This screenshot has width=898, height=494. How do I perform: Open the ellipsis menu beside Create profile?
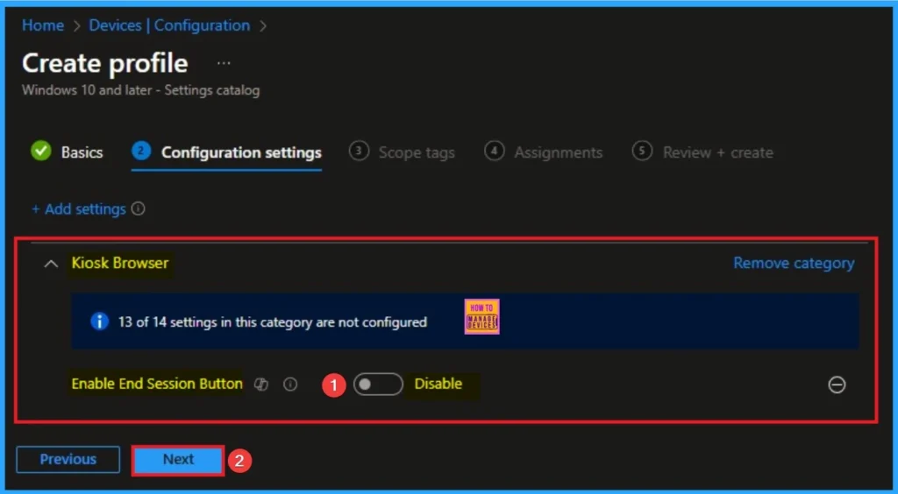pyautogui.click(x=224, y=64)
